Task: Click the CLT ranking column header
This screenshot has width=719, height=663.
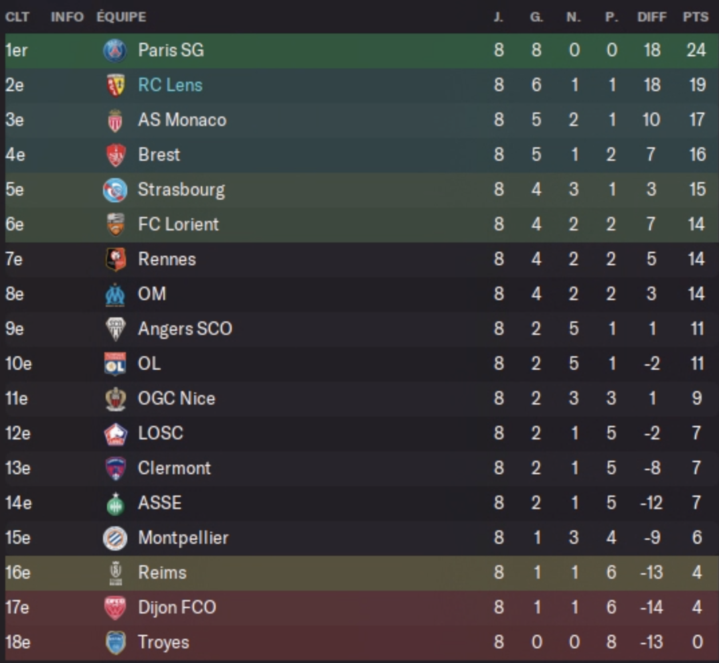Action: coord(17,17)
